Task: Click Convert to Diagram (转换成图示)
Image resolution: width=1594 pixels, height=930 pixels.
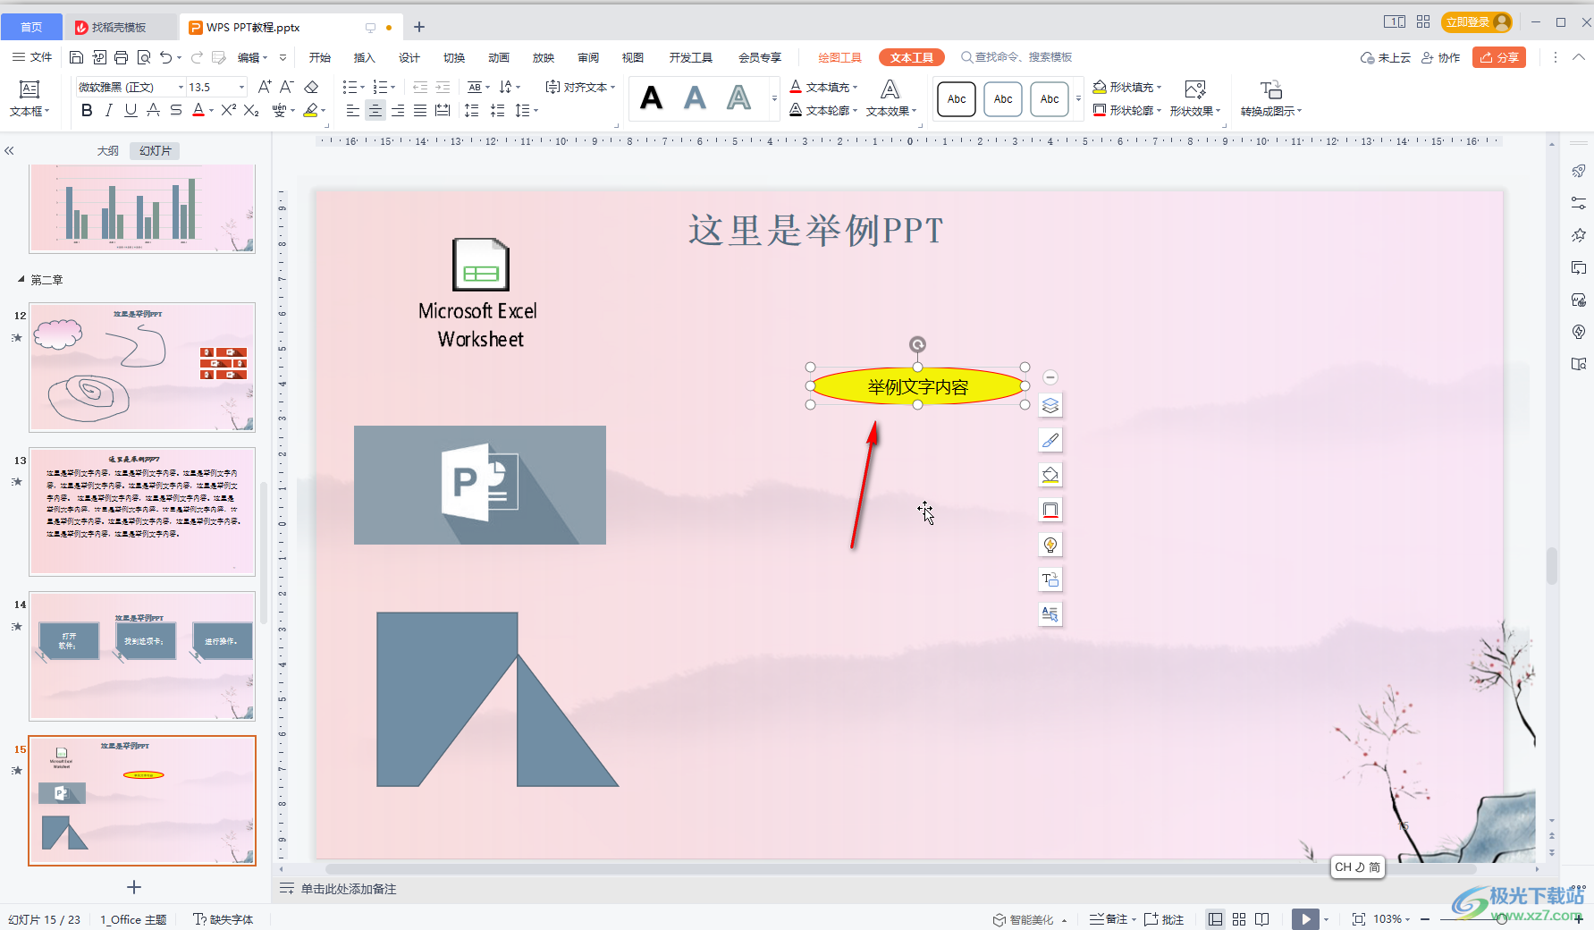Action: pos(1271,98)
